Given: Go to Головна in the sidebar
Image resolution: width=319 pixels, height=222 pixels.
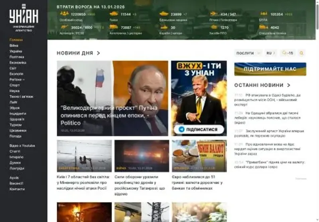Looking at the screenshot, I should 16,40.
